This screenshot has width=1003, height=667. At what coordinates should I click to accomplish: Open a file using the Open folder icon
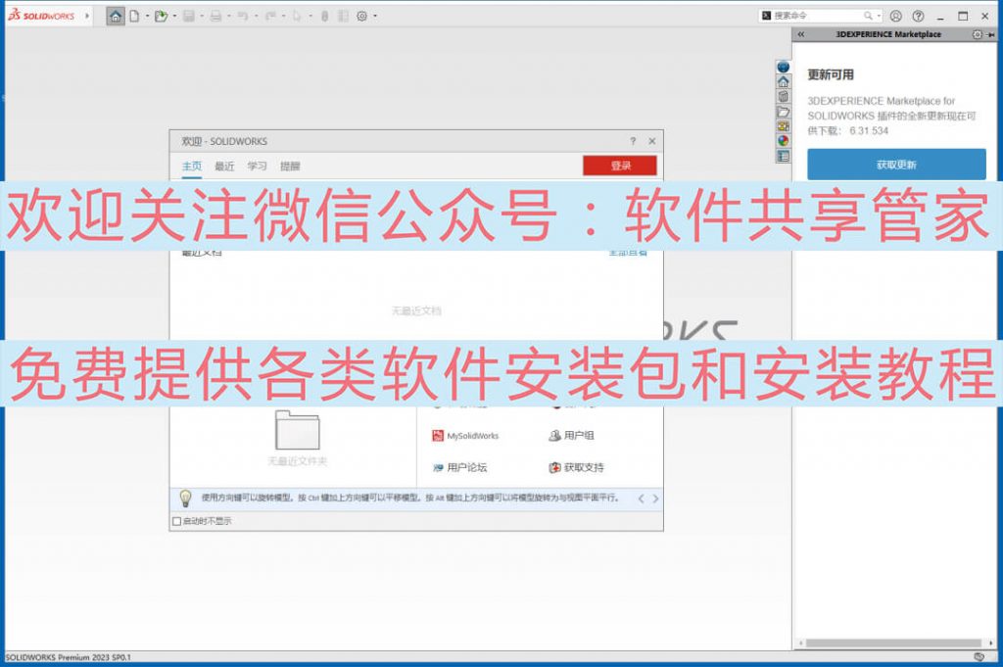[161, 16]
